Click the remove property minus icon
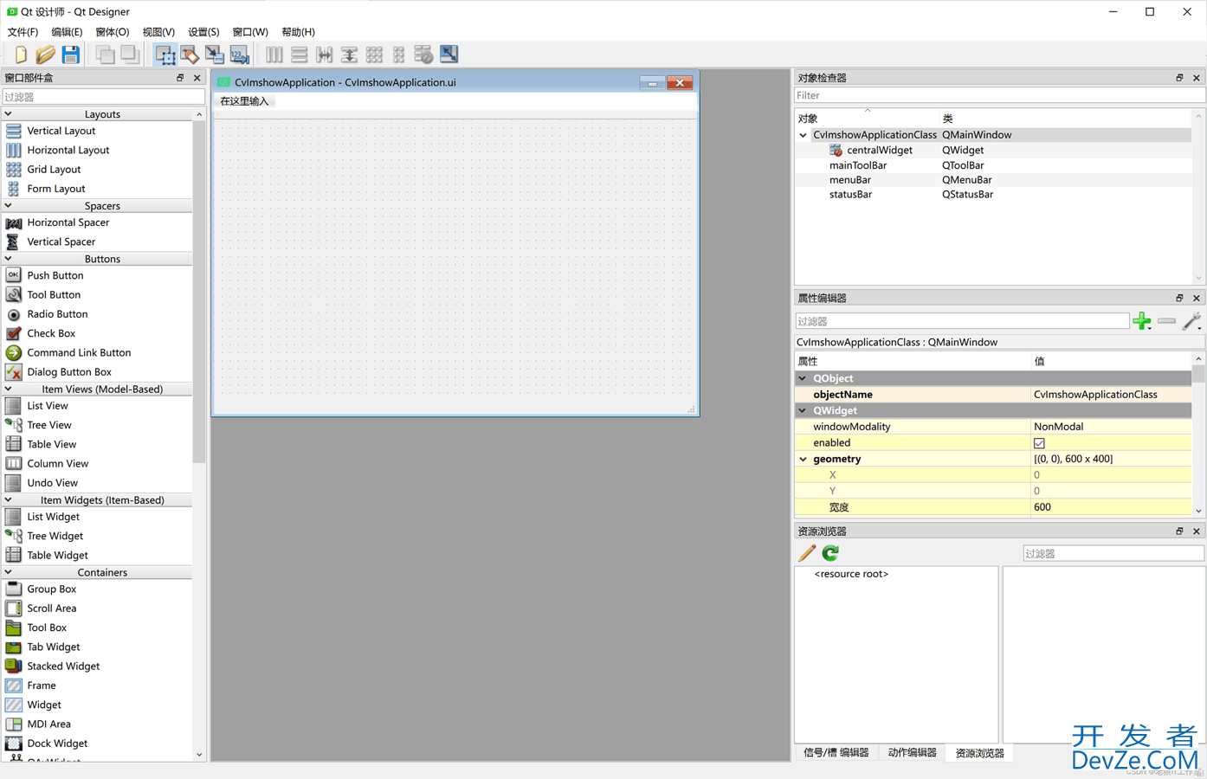The width and height of the screenshot is (1207, 779). click(x=1166, y=321)
